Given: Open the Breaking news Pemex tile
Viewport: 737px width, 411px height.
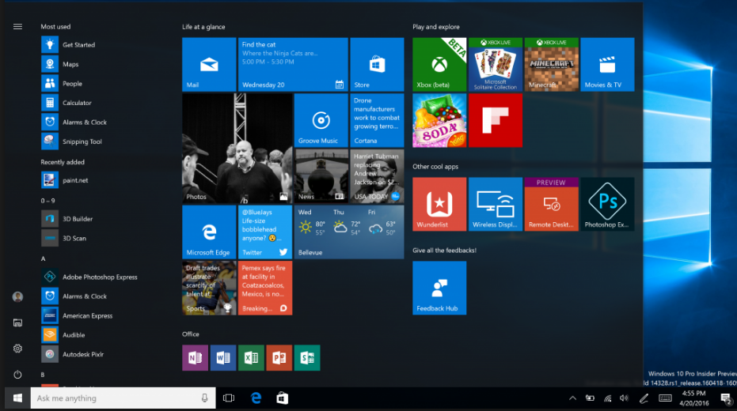Looking at the screenshot, I should (x=265, y=288).
